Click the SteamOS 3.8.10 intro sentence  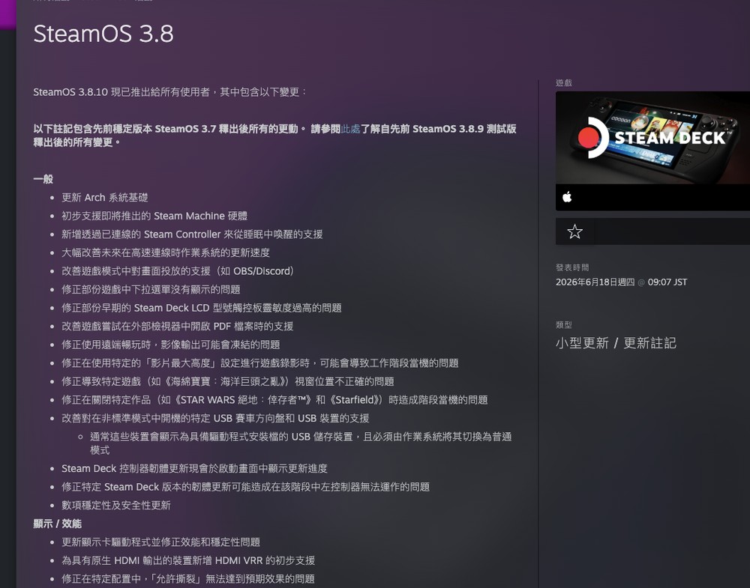point(169,92)
